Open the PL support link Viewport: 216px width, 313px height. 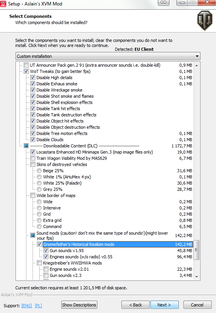pos(38,305)
